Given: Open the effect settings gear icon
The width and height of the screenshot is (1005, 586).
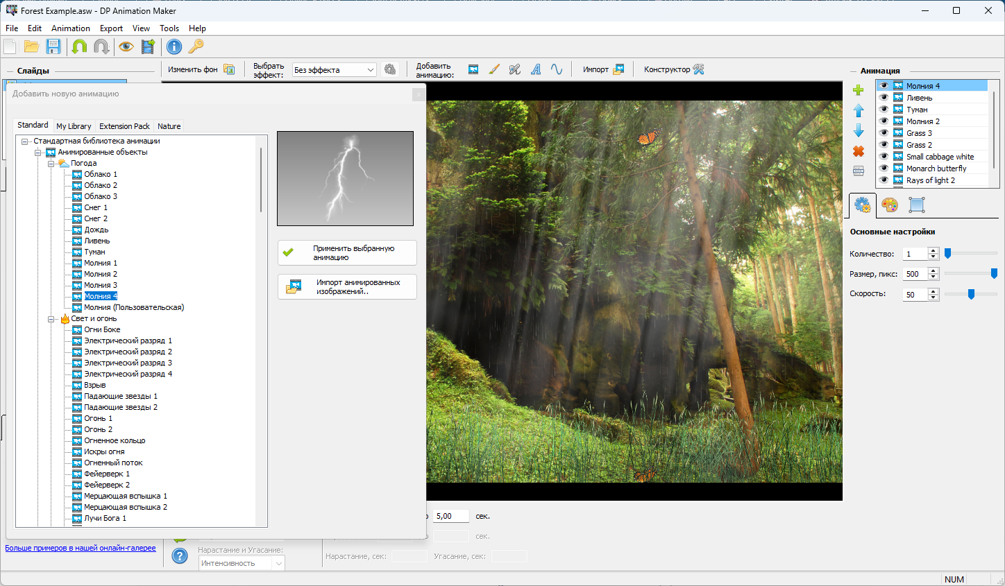Looking at the screenshot, I should tap(390, 69).
